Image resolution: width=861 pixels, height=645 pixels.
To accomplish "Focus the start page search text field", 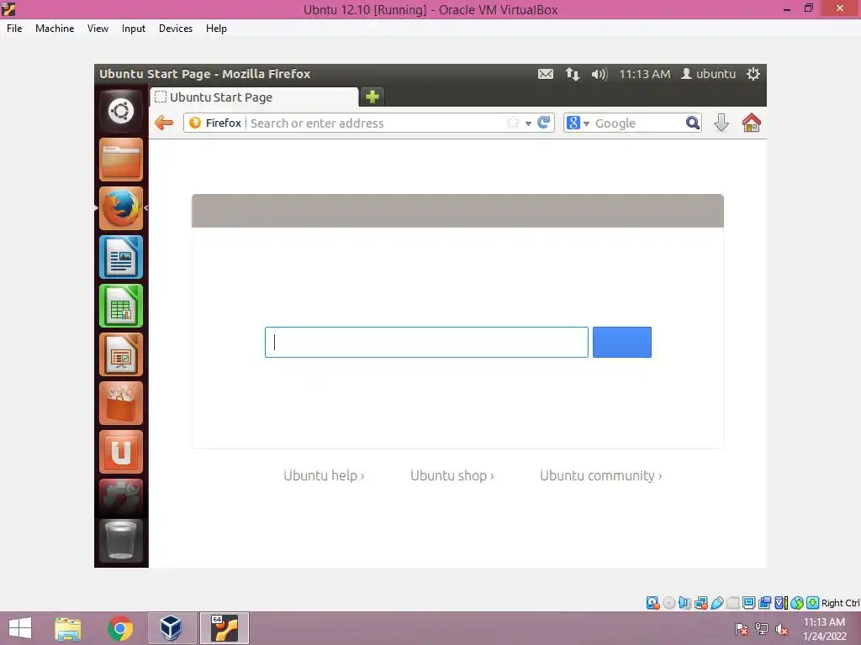I will point(426,343).
